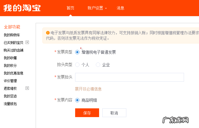199x128 pixels.
Task: Open 我的收藏 in sidebar
Action: [x=10, y=58]
